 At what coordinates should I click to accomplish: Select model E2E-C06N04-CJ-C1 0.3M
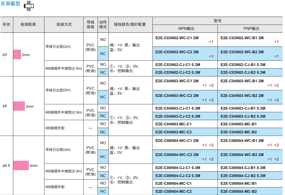178,168
